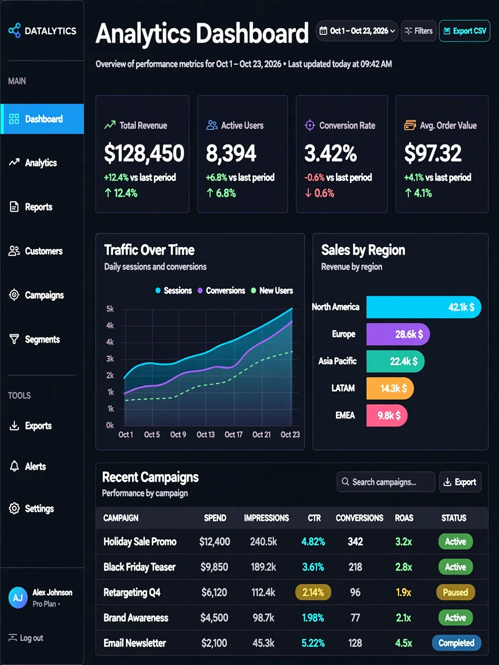Screen dimensions: 499x665
Task: Toggle the Conversions legend series
Action: 221,290
